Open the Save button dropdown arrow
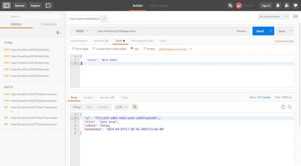Screen dimensions: 301x166 (x=290, y=31)
